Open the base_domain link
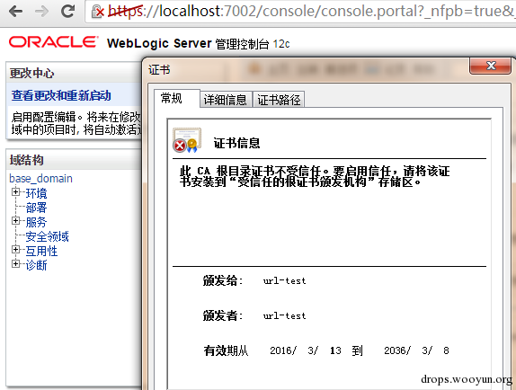The height and width of the screenshot is (390, 516). pyautogui.click(x=40, y=179)
